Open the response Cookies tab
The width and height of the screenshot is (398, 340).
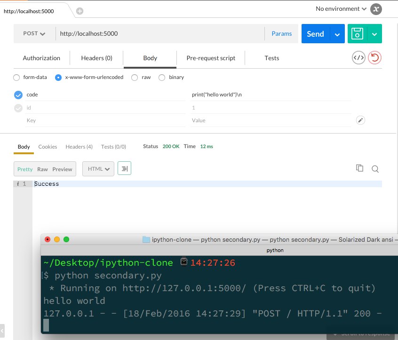click(48, 147)
